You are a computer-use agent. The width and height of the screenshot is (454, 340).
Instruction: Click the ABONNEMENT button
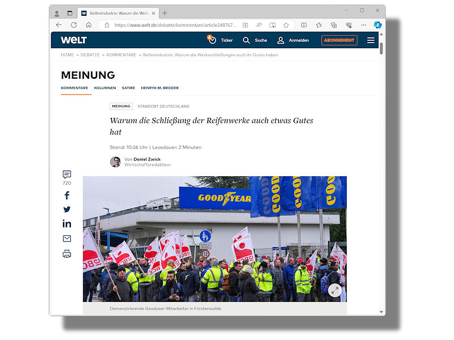[x=339, y=40]
